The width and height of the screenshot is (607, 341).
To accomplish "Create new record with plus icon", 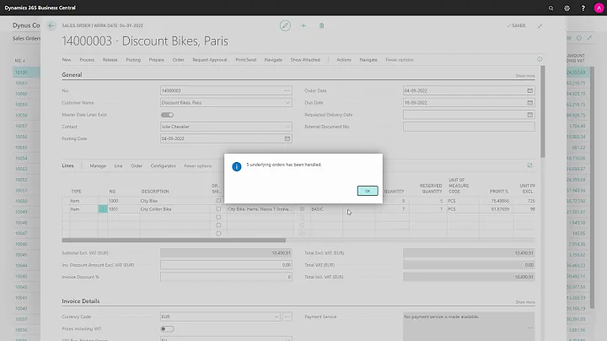I will pos(303,25).
